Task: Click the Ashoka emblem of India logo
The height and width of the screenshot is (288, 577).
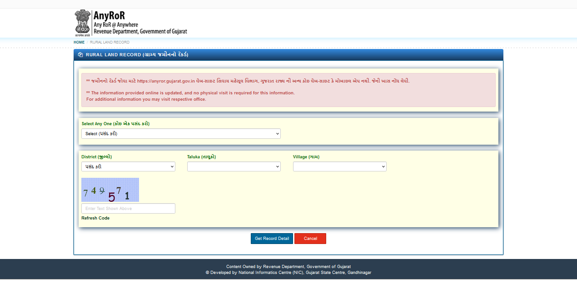Action: (83, 22)
